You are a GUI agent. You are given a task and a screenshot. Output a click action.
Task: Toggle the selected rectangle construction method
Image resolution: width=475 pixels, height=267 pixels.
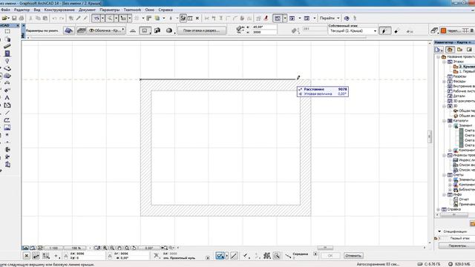coord(145,30)
